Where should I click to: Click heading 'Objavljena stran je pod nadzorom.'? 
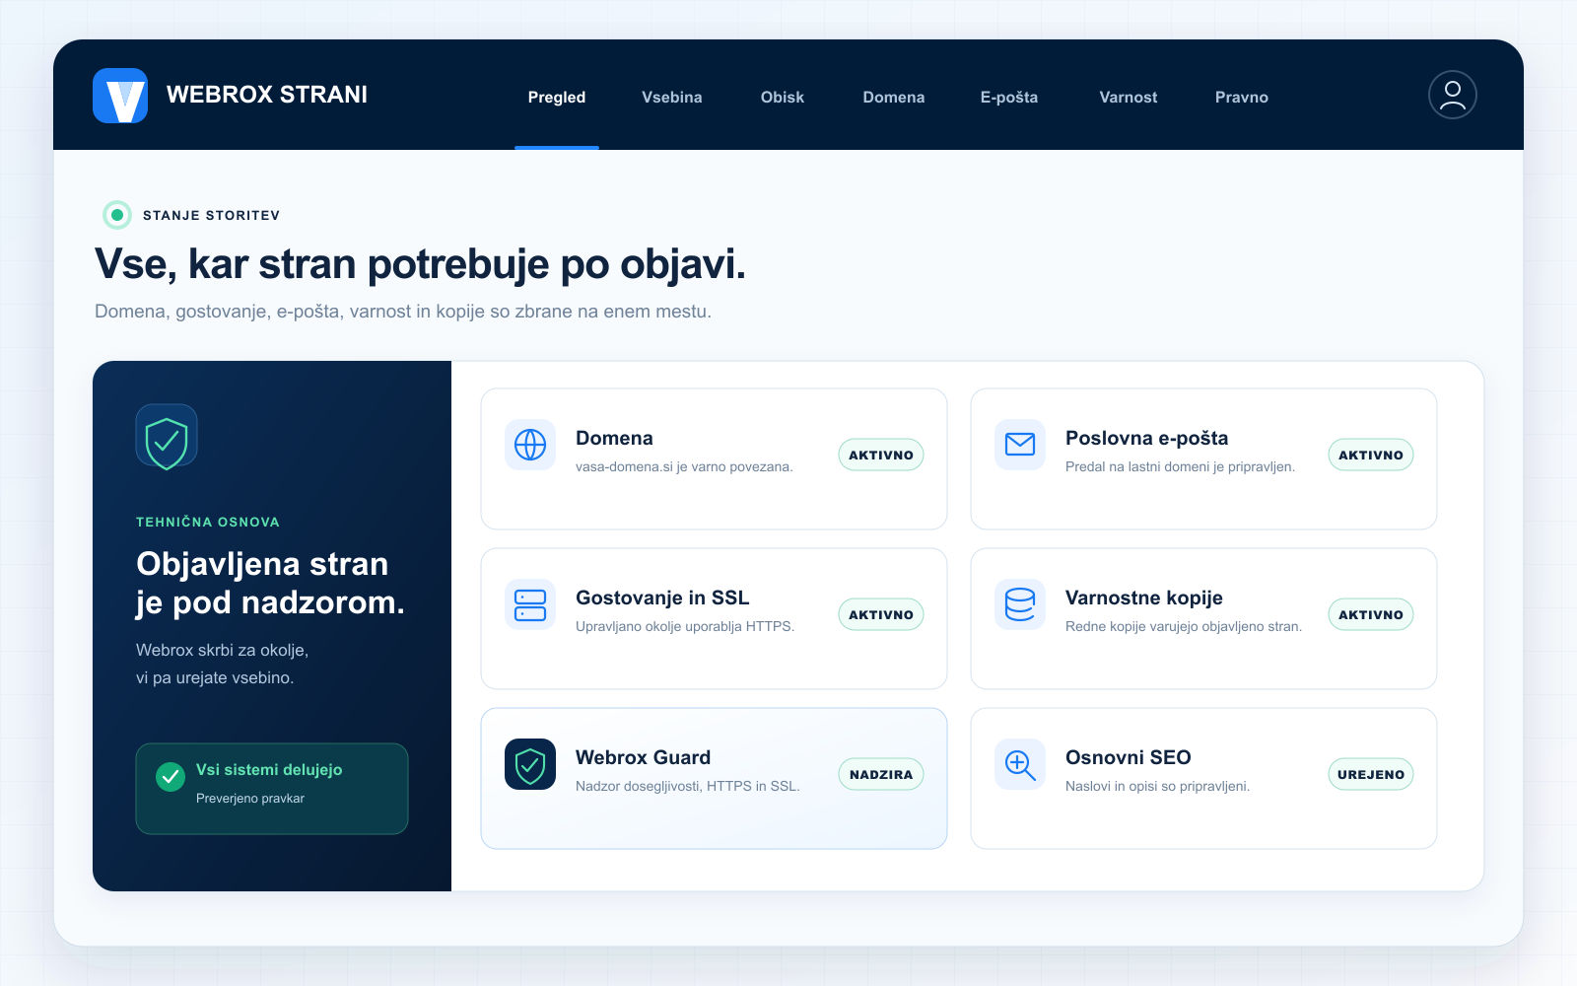270,583
